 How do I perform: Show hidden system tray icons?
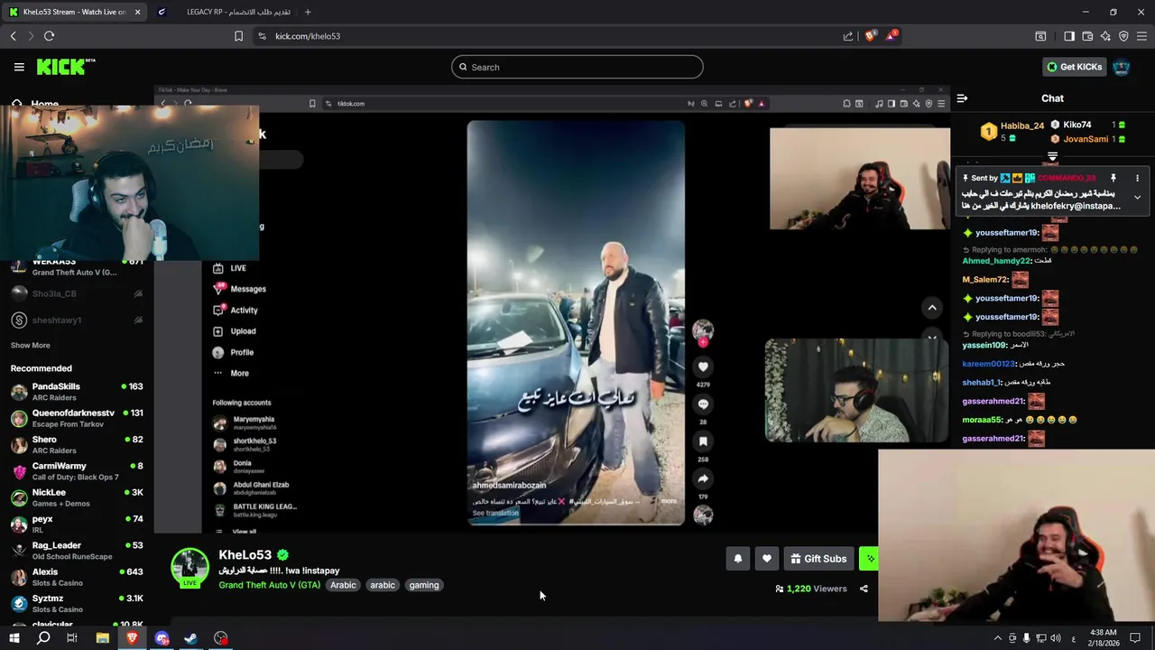(997, 638)
